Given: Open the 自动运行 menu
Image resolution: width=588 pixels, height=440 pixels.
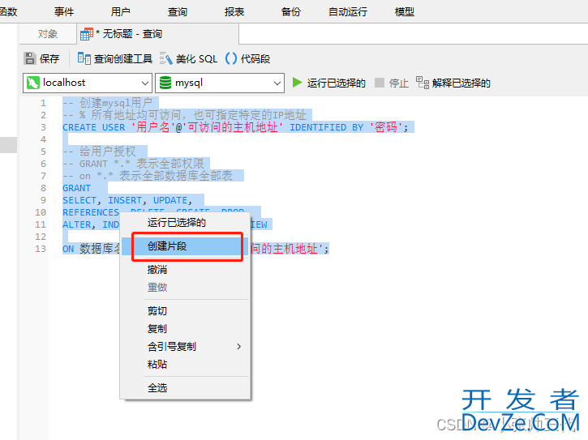Looking at the screenshot, I should pos(348,12).
